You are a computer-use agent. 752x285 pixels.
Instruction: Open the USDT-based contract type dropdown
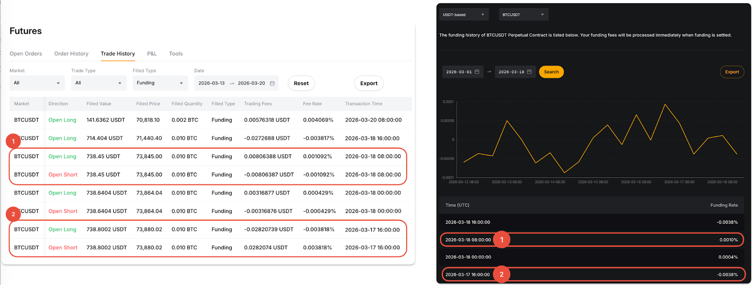(463, 15)
